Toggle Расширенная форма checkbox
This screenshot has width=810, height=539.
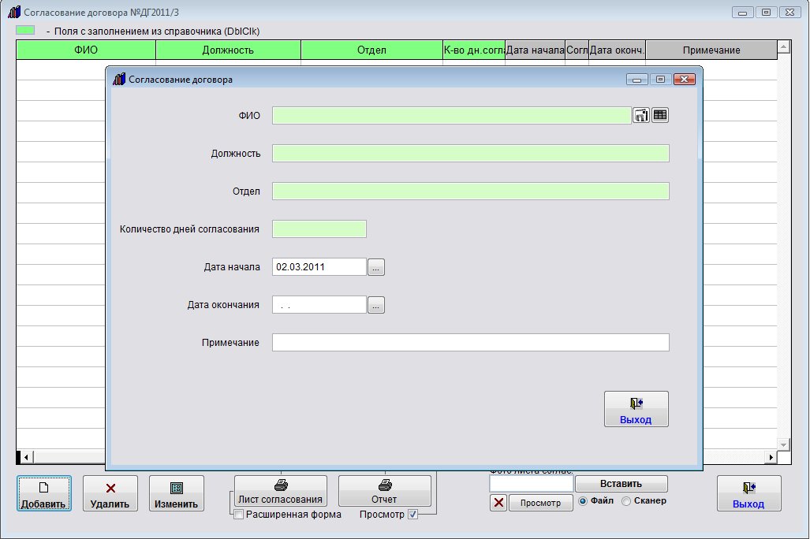tap(239, 515)
